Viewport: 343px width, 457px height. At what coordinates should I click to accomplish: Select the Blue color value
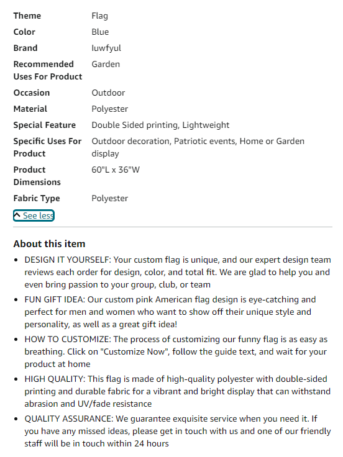click(100, 32)
